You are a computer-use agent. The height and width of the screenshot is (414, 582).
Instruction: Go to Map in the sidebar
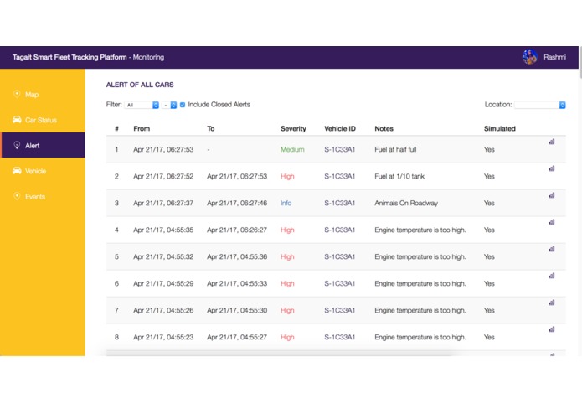(43, 95)
